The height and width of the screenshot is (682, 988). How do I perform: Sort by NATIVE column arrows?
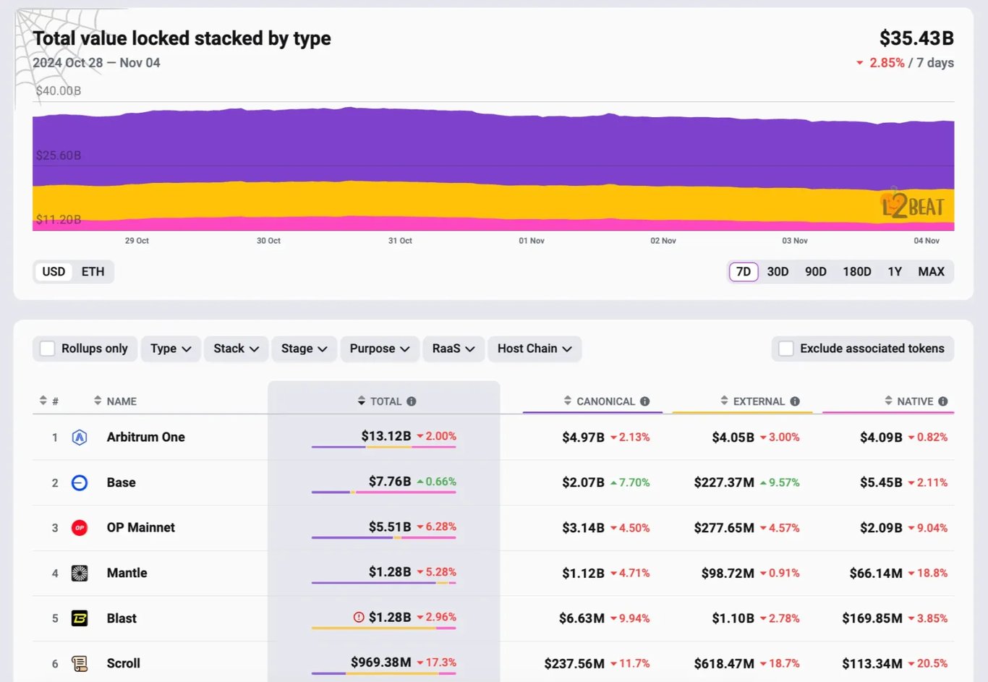pyautogui.click(x=888, y=401)
